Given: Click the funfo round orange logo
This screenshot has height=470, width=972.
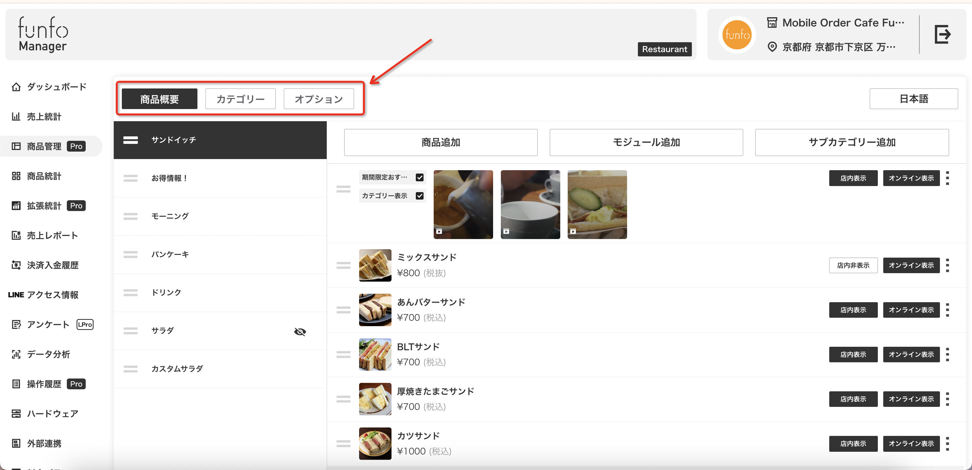Looking at the screenshot, I should tap(736, 35).
